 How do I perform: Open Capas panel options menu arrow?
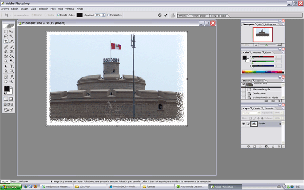click(x=283, y=108)
